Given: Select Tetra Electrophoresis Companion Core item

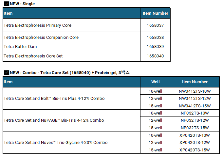Looking at the screenshot, I should (41, 38).
